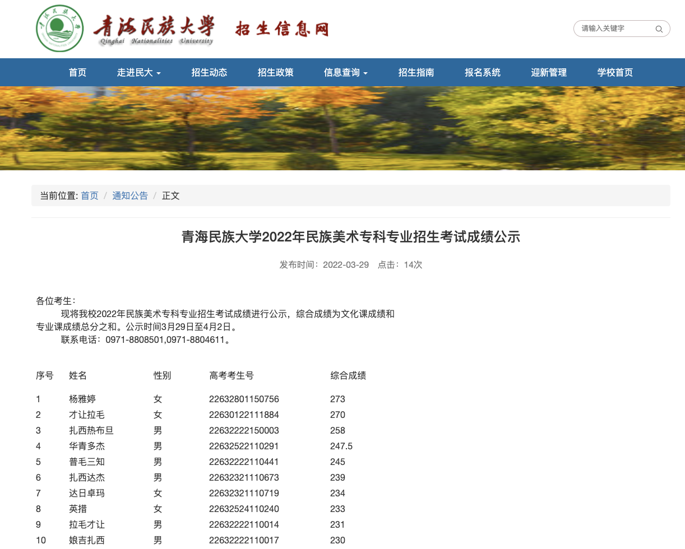685x549 pixels.
Task: Click the 首页 breadcrumb link
Action: (89, 196)
